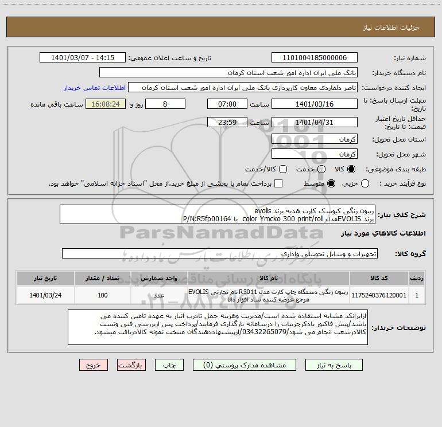Viewport: 442px width, 427px height.
Task: Click the استان محل تحویل field
Action: (315, 139)
